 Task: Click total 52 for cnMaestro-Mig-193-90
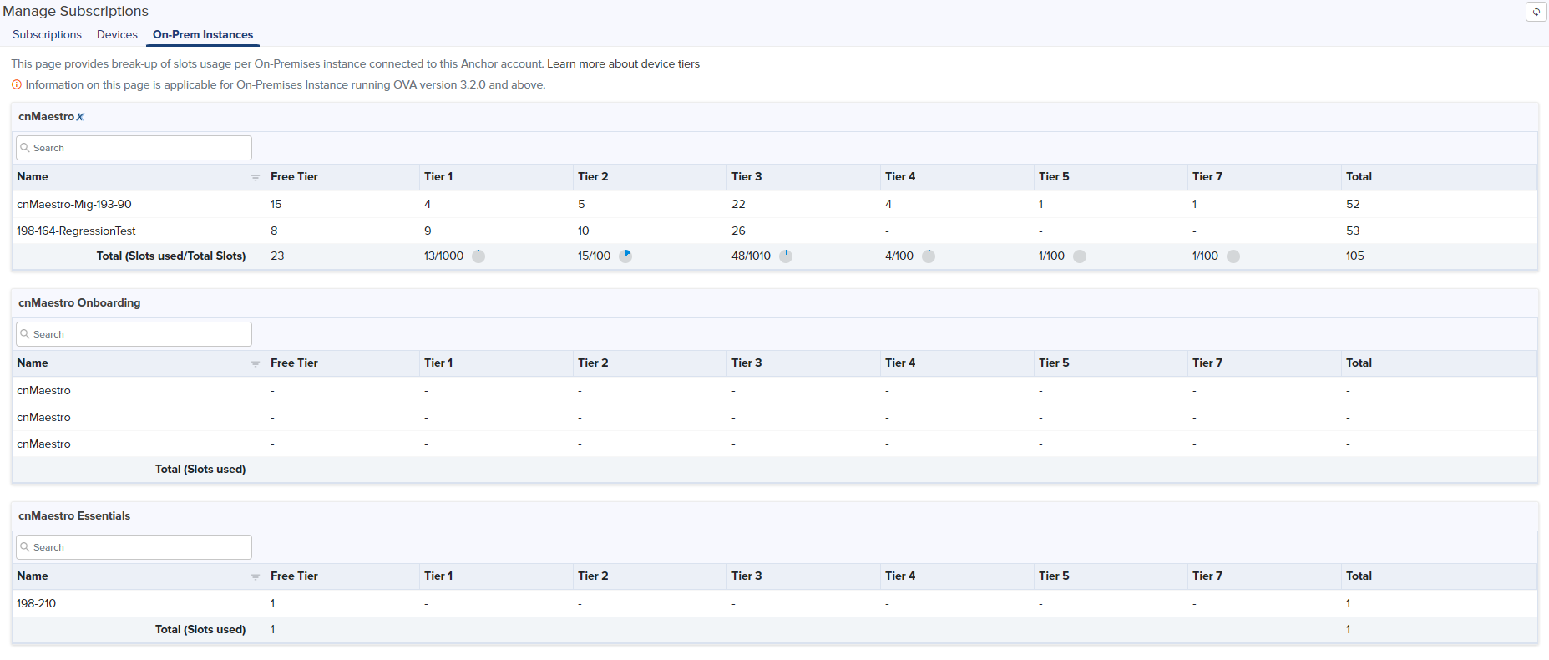click(1353, 204)
